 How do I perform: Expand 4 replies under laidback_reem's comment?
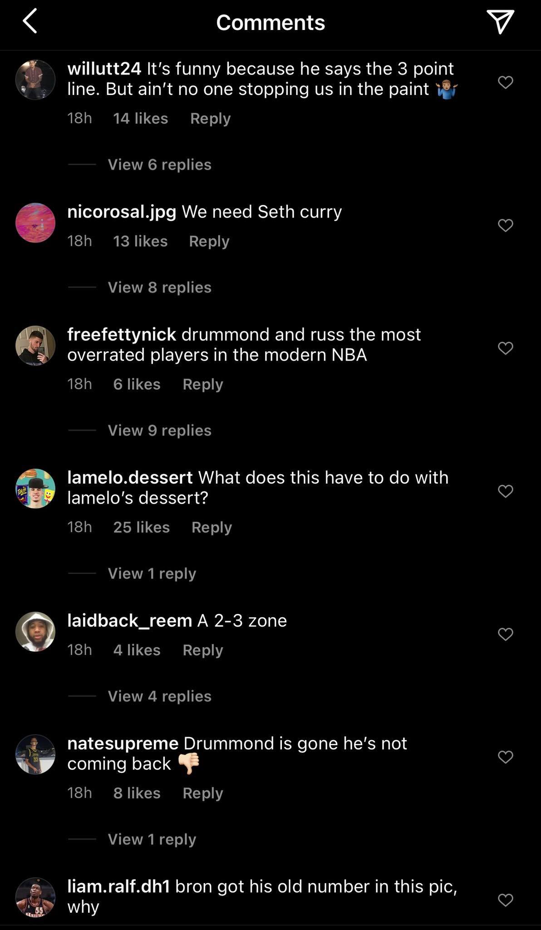pyautogui.click(x=159, y=696)
